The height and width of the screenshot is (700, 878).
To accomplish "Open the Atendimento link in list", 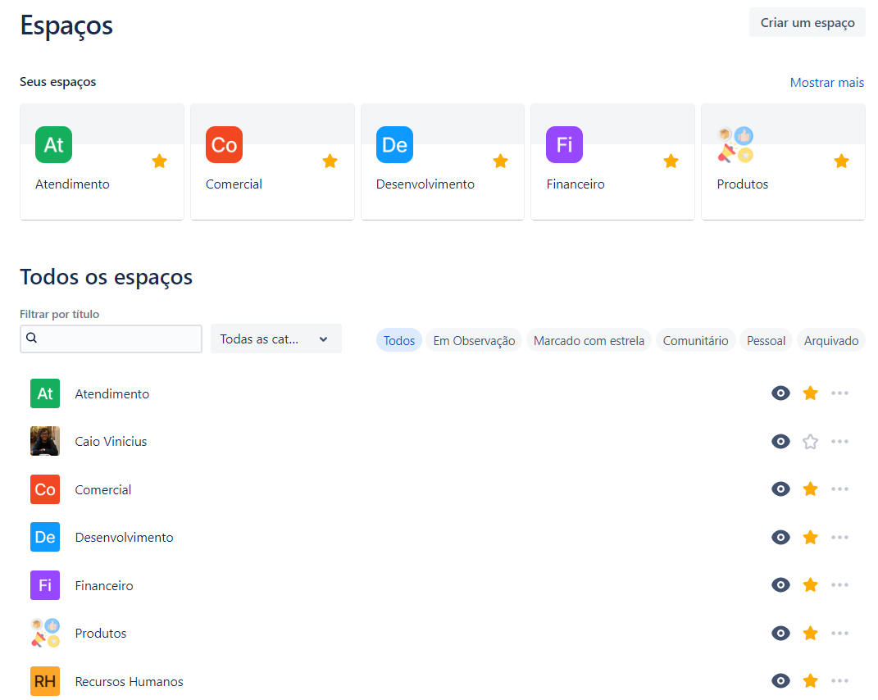I will [112, 393].
